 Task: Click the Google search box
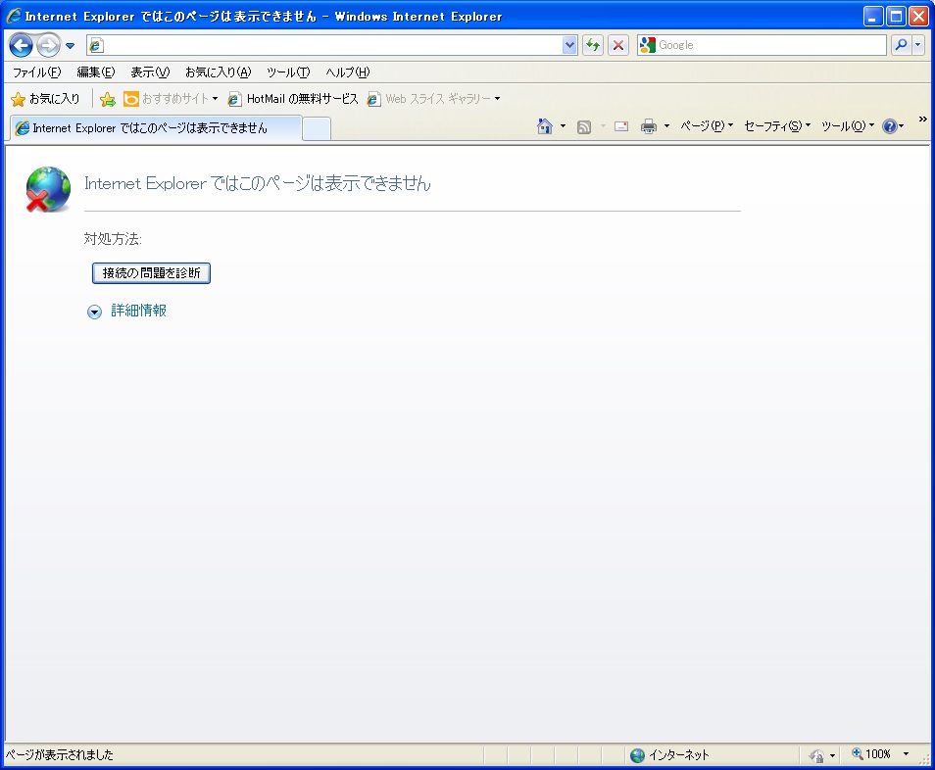tap(763, 45)
